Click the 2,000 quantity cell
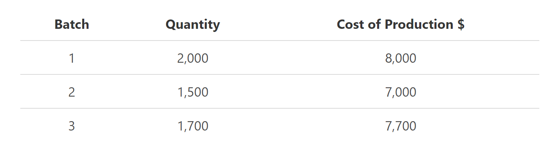This screenshot has width=560, height=157. coord(193,58)
